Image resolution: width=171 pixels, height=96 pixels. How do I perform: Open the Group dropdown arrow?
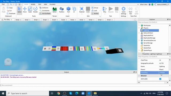99,8
